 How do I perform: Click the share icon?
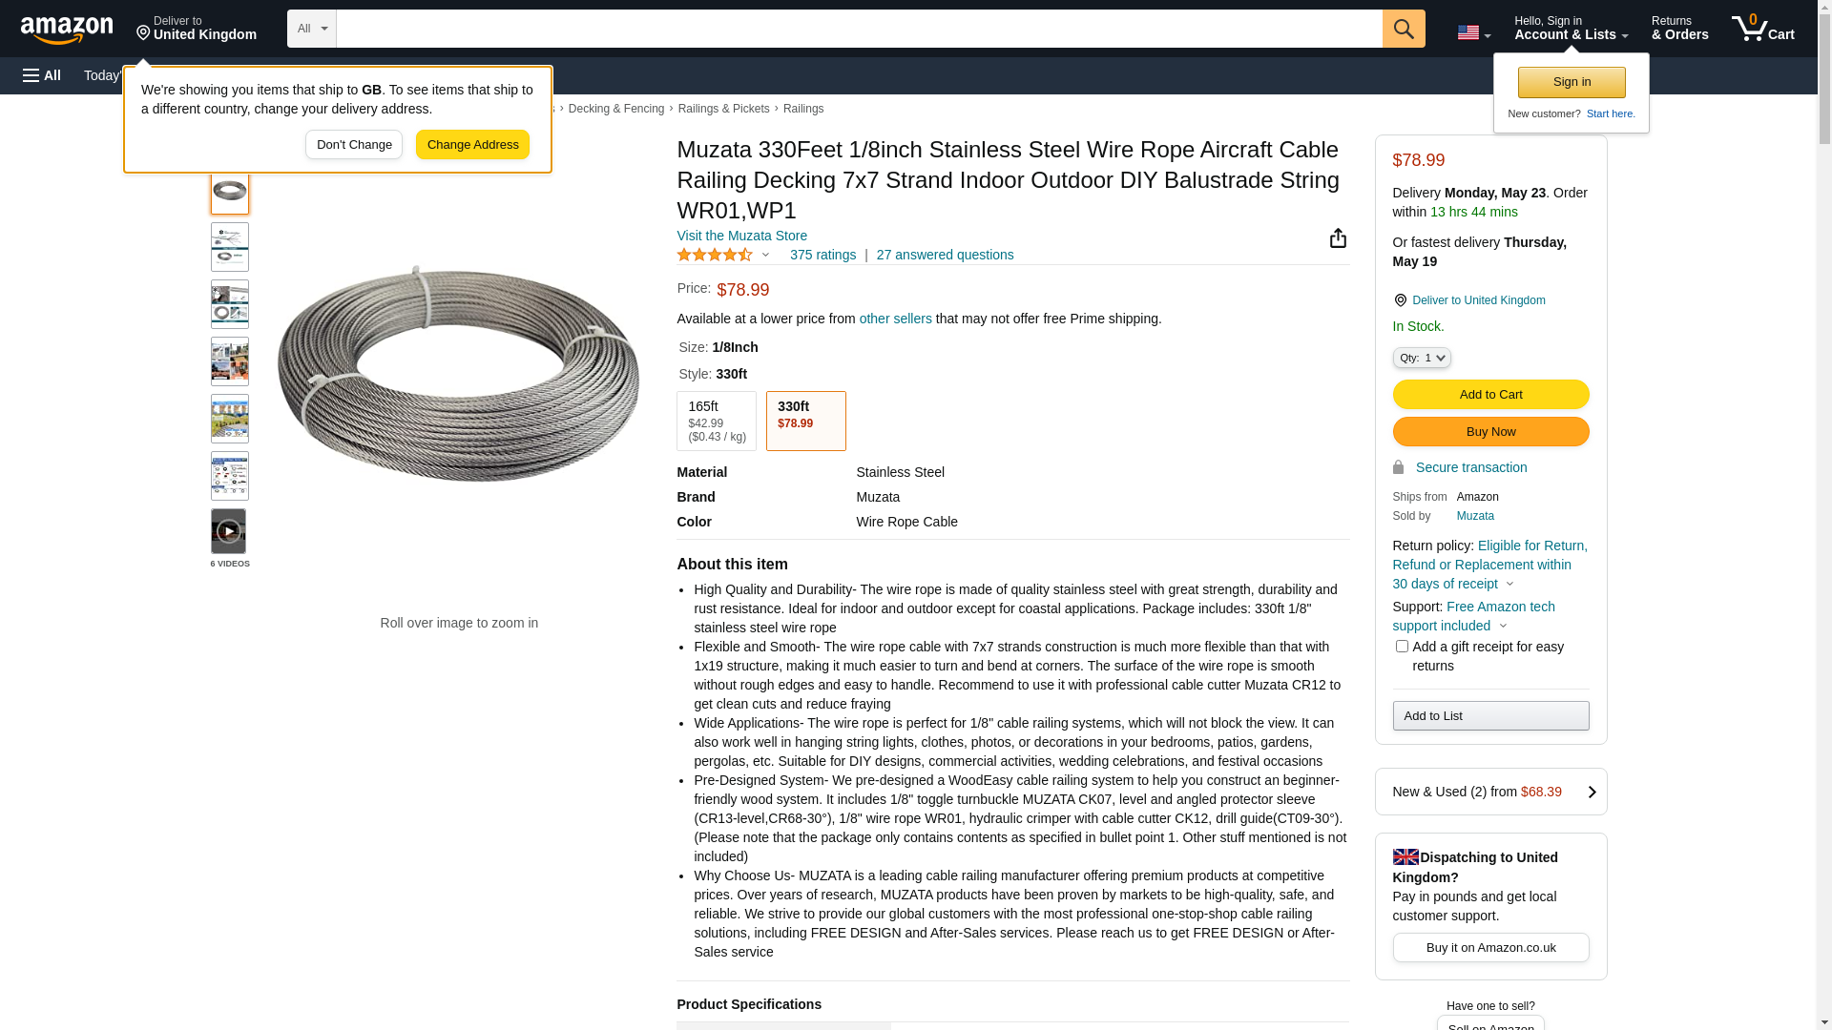click(1338, 238)
